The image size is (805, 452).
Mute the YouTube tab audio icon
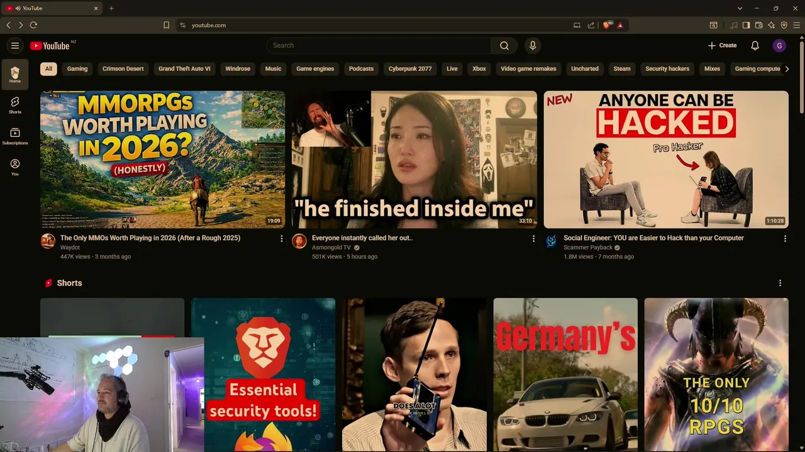(18, 8)
